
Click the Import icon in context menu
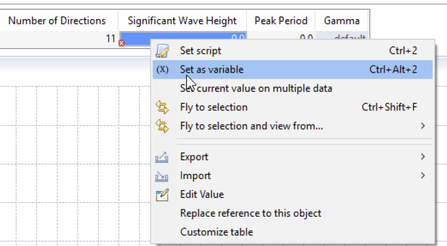[x=162, y=176]
